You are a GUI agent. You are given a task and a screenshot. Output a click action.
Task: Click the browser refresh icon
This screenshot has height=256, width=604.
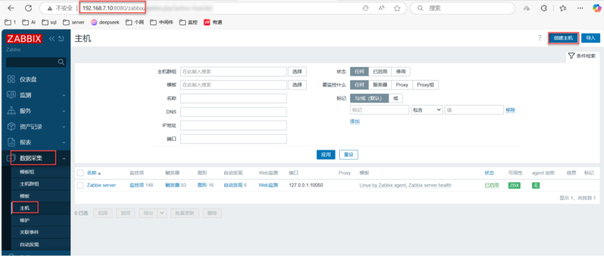coord(45,8)
